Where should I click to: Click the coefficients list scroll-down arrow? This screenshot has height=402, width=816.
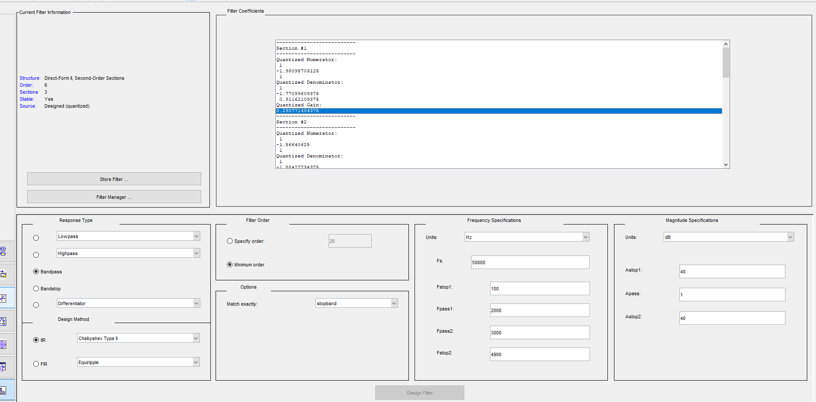(726, 165)
